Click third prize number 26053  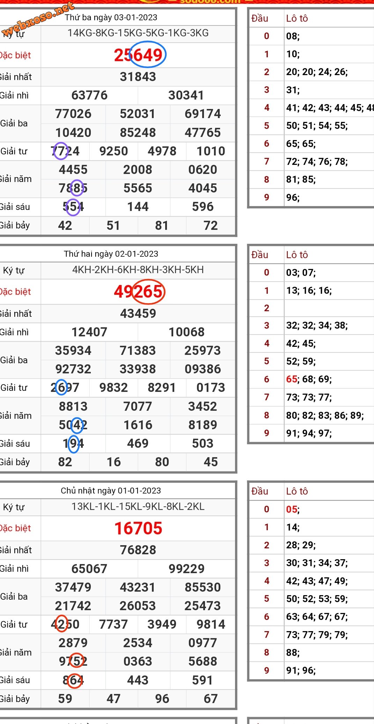pos(138,606)
